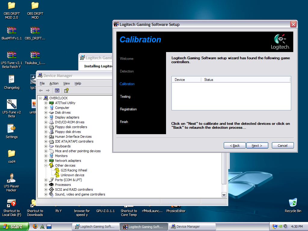Launch Firefox from quick launch bar

click(x=35, y=226)
